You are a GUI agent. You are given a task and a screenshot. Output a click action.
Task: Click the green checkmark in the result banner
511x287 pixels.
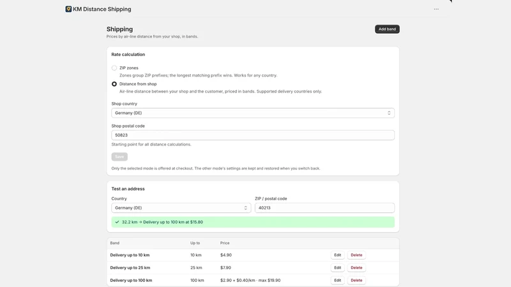[x=117, y=222]
